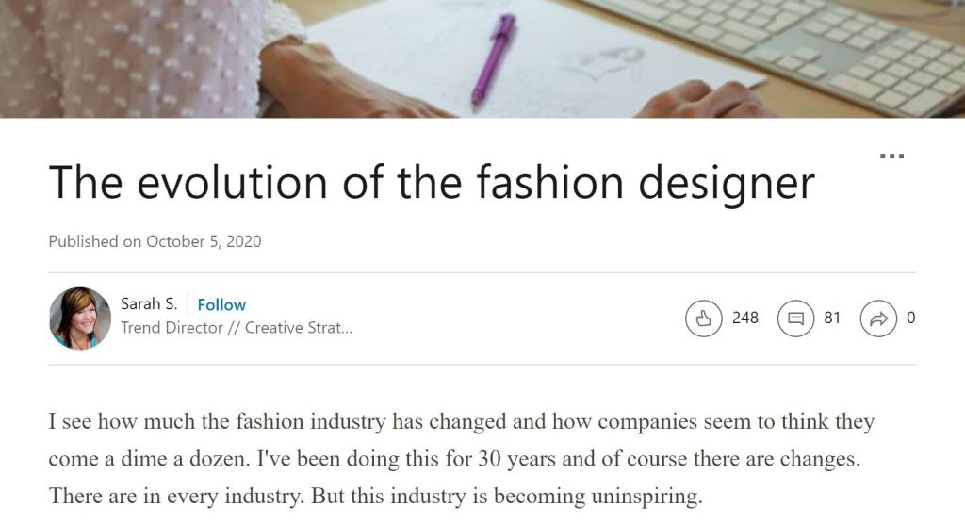Click the 248 likes count
The width and height of the screenshot is (965, 523).
[x=744, y=318]
